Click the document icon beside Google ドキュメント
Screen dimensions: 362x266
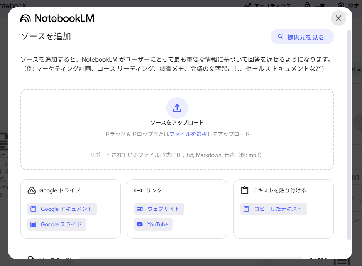coord(33,209)
